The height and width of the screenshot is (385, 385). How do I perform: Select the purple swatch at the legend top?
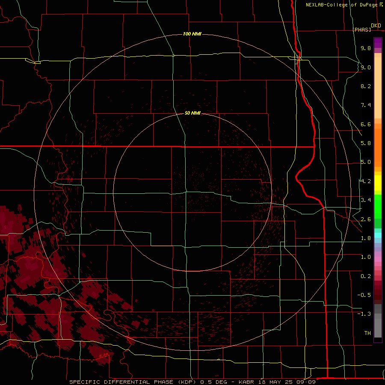[x=378, y=43]
